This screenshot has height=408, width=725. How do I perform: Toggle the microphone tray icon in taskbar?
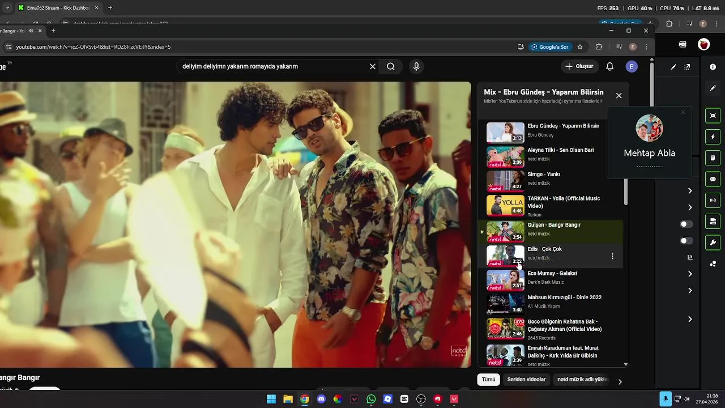coord(666,399)
